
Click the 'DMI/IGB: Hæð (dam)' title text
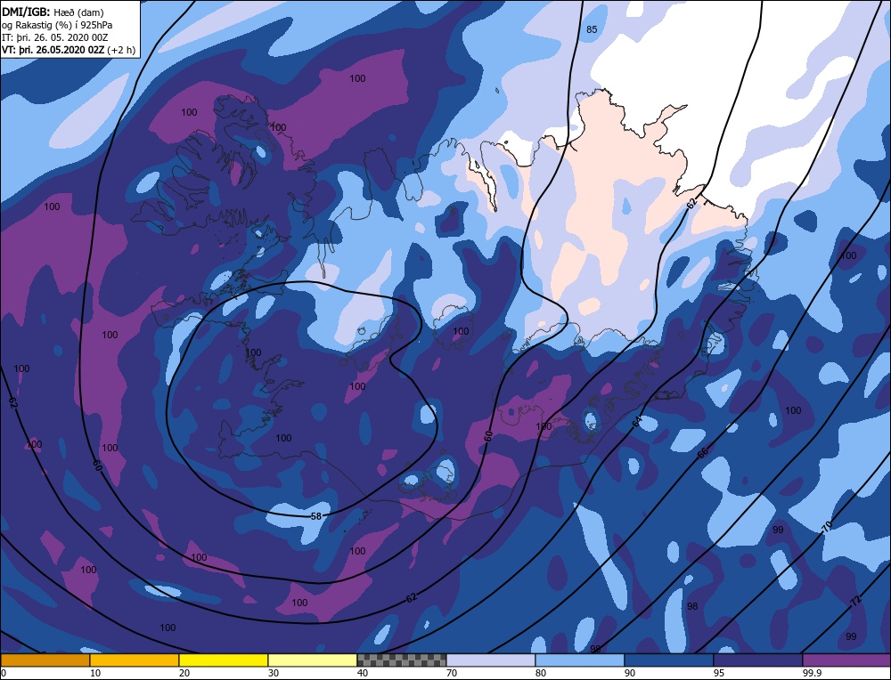[53, 12]
